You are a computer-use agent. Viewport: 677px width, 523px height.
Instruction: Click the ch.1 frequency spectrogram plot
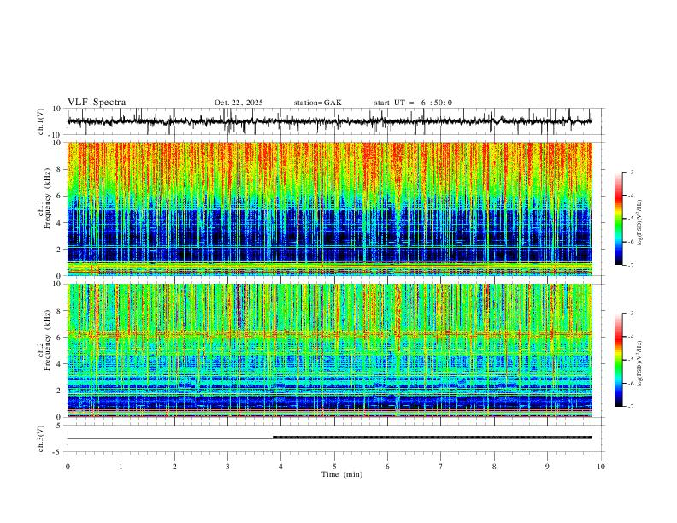329,209
